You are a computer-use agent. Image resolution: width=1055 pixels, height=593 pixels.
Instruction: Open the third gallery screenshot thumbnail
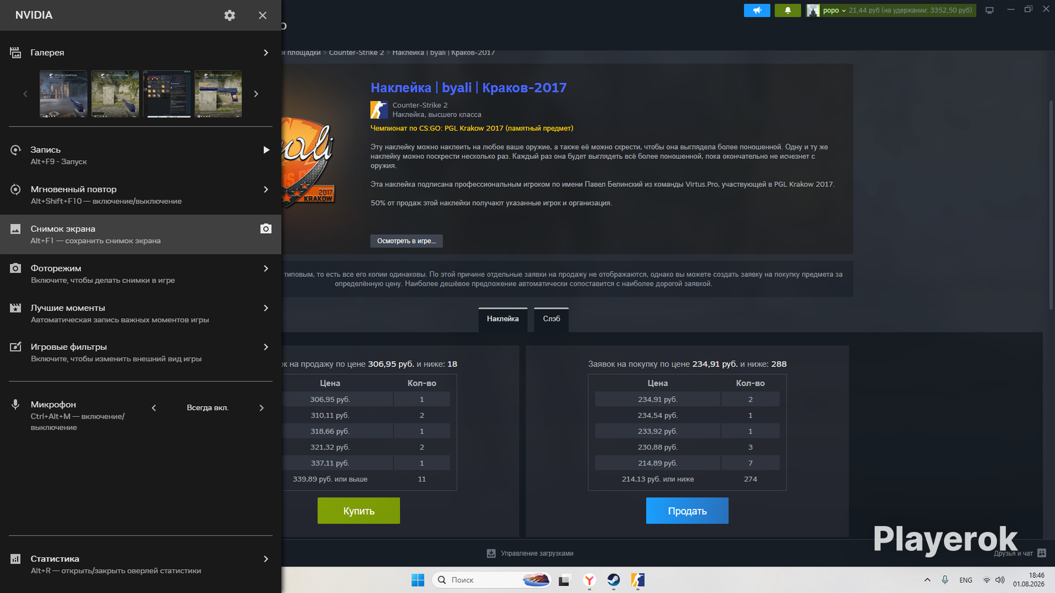click(x=167, y=94)
